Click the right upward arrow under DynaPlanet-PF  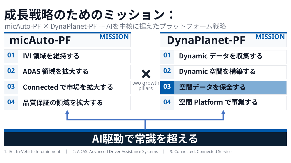point(224,115)
